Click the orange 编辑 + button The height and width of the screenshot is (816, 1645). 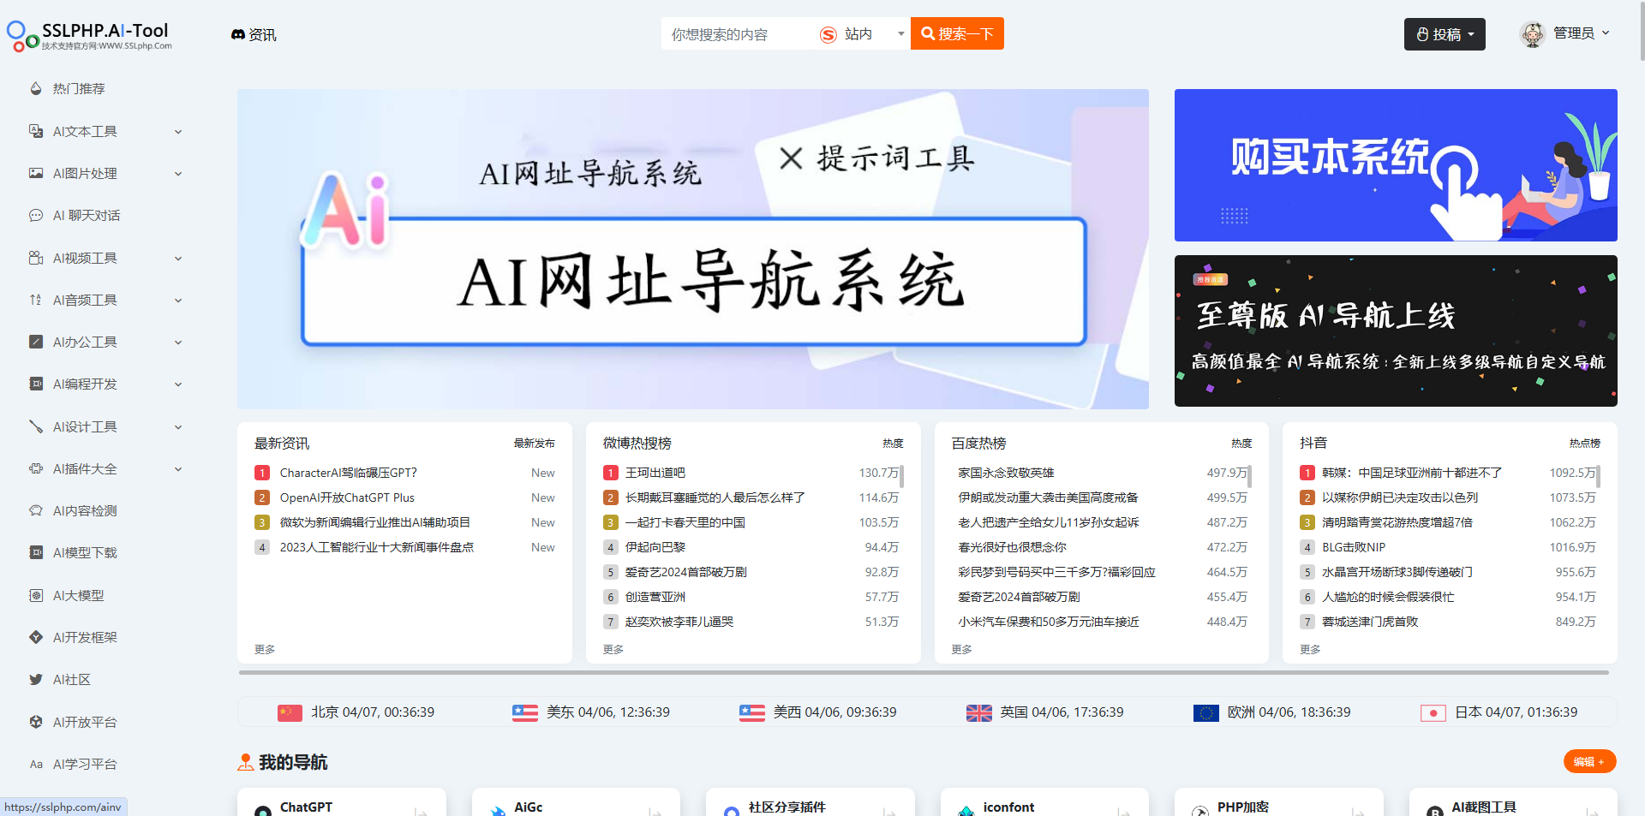(x=1589, y=761)
